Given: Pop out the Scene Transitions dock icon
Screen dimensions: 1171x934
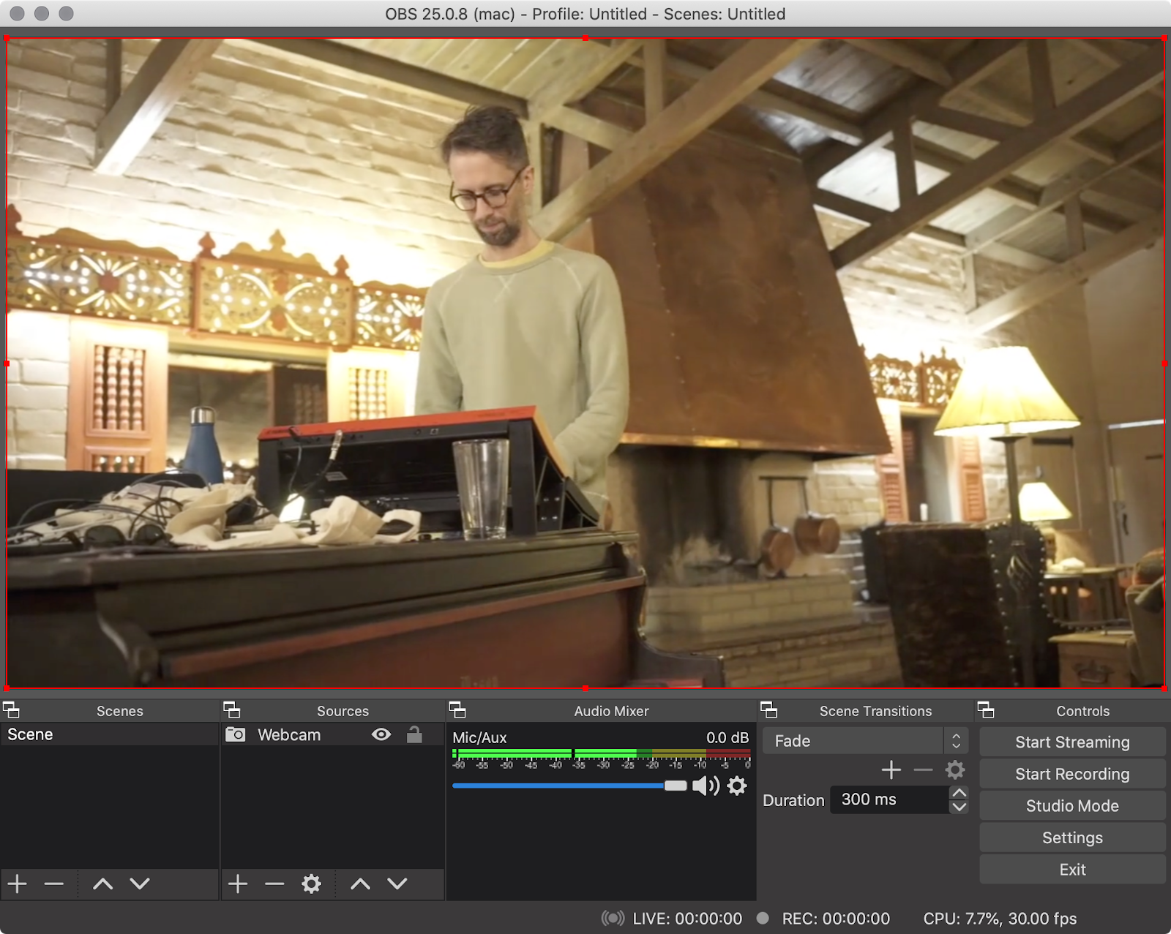Looking at the screenshot, I should point(768,710).
